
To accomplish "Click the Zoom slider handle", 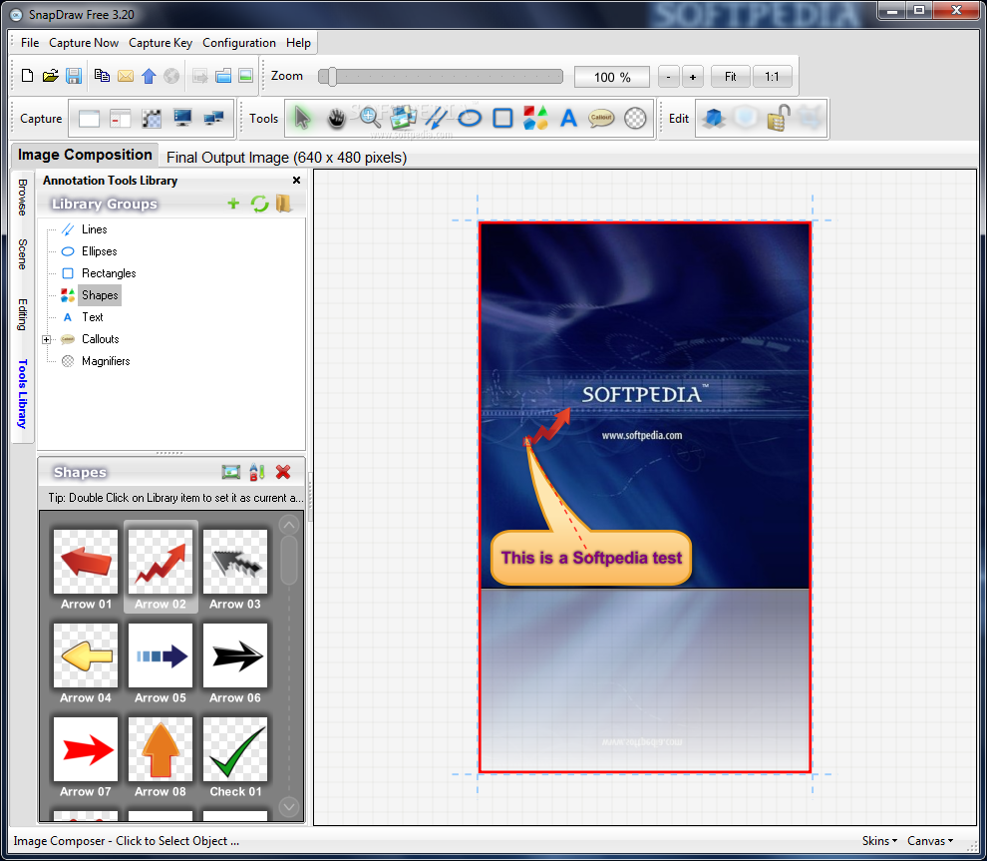I will (x=331, y=77).
